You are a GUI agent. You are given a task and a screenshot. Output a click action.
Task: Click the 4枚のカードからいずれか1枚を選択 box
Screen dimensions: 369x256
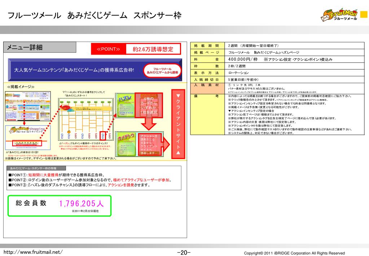coord(149,106)
